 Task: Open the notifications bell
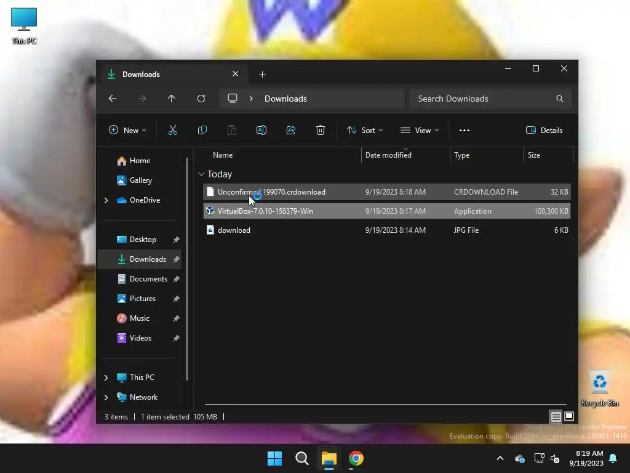pos(613,458)
